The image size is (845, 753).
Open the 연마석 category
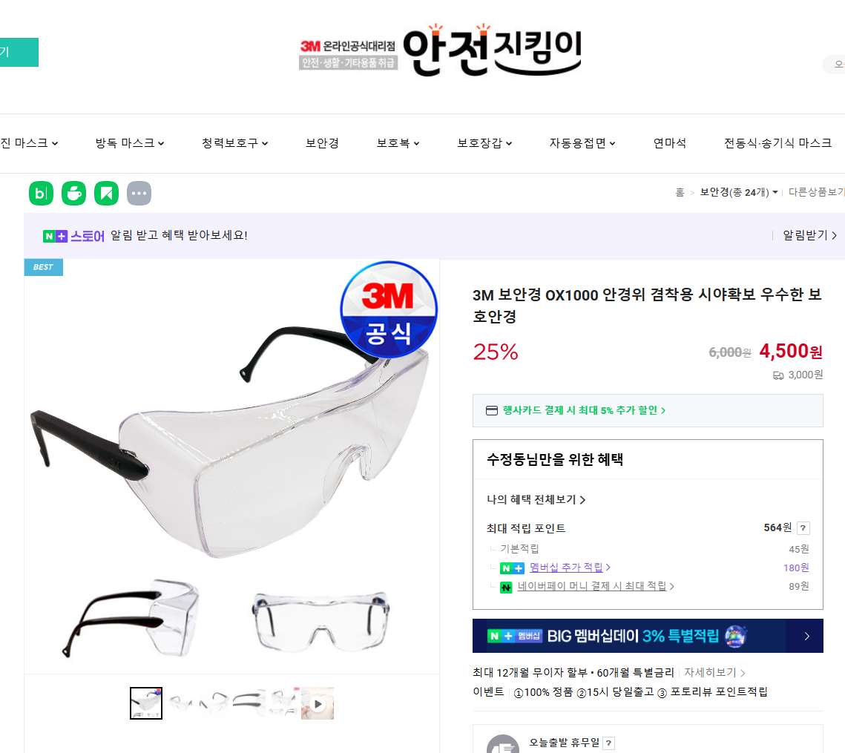(670, 143)
